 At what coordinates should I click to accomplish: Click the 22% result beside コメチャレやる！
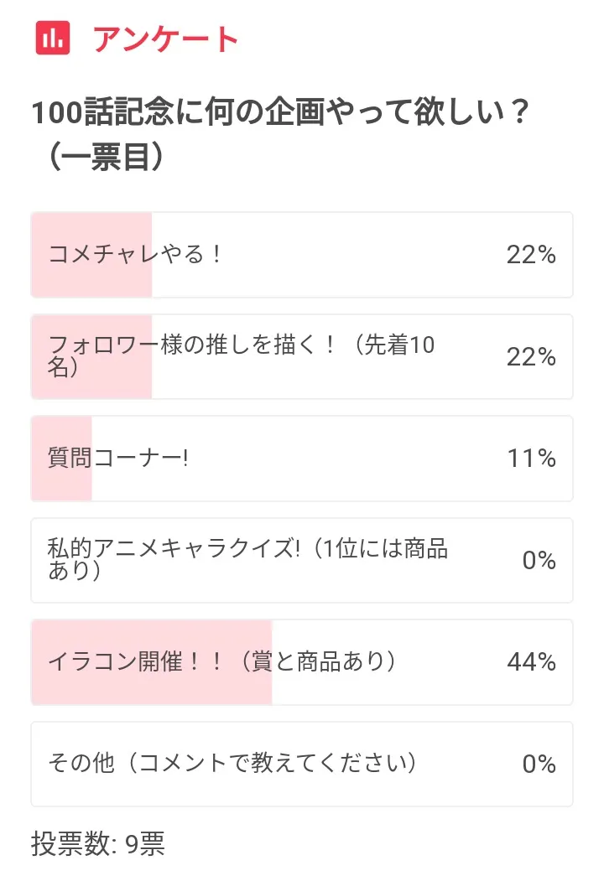point(531,255)
